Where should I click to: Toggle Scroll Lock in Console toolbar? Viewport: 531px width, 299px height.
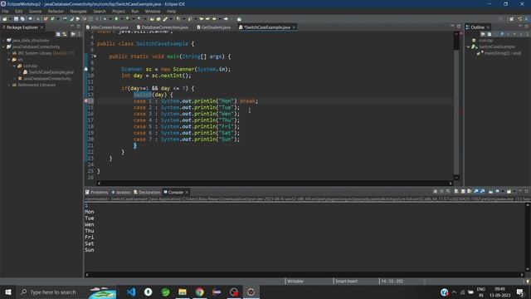coord(463,192)
